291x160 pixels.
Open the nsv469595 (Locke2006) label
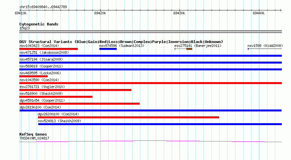click(x=40, y=73)
